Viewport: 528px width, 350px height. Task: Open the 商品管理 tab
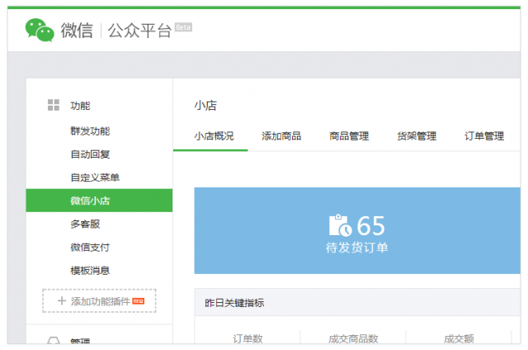[x=348, y=136]
